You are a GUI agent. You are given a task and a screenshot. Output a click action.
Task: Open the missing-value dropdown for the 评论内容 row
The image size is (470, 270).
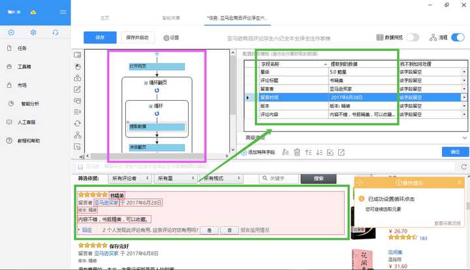tap(463, 114)
